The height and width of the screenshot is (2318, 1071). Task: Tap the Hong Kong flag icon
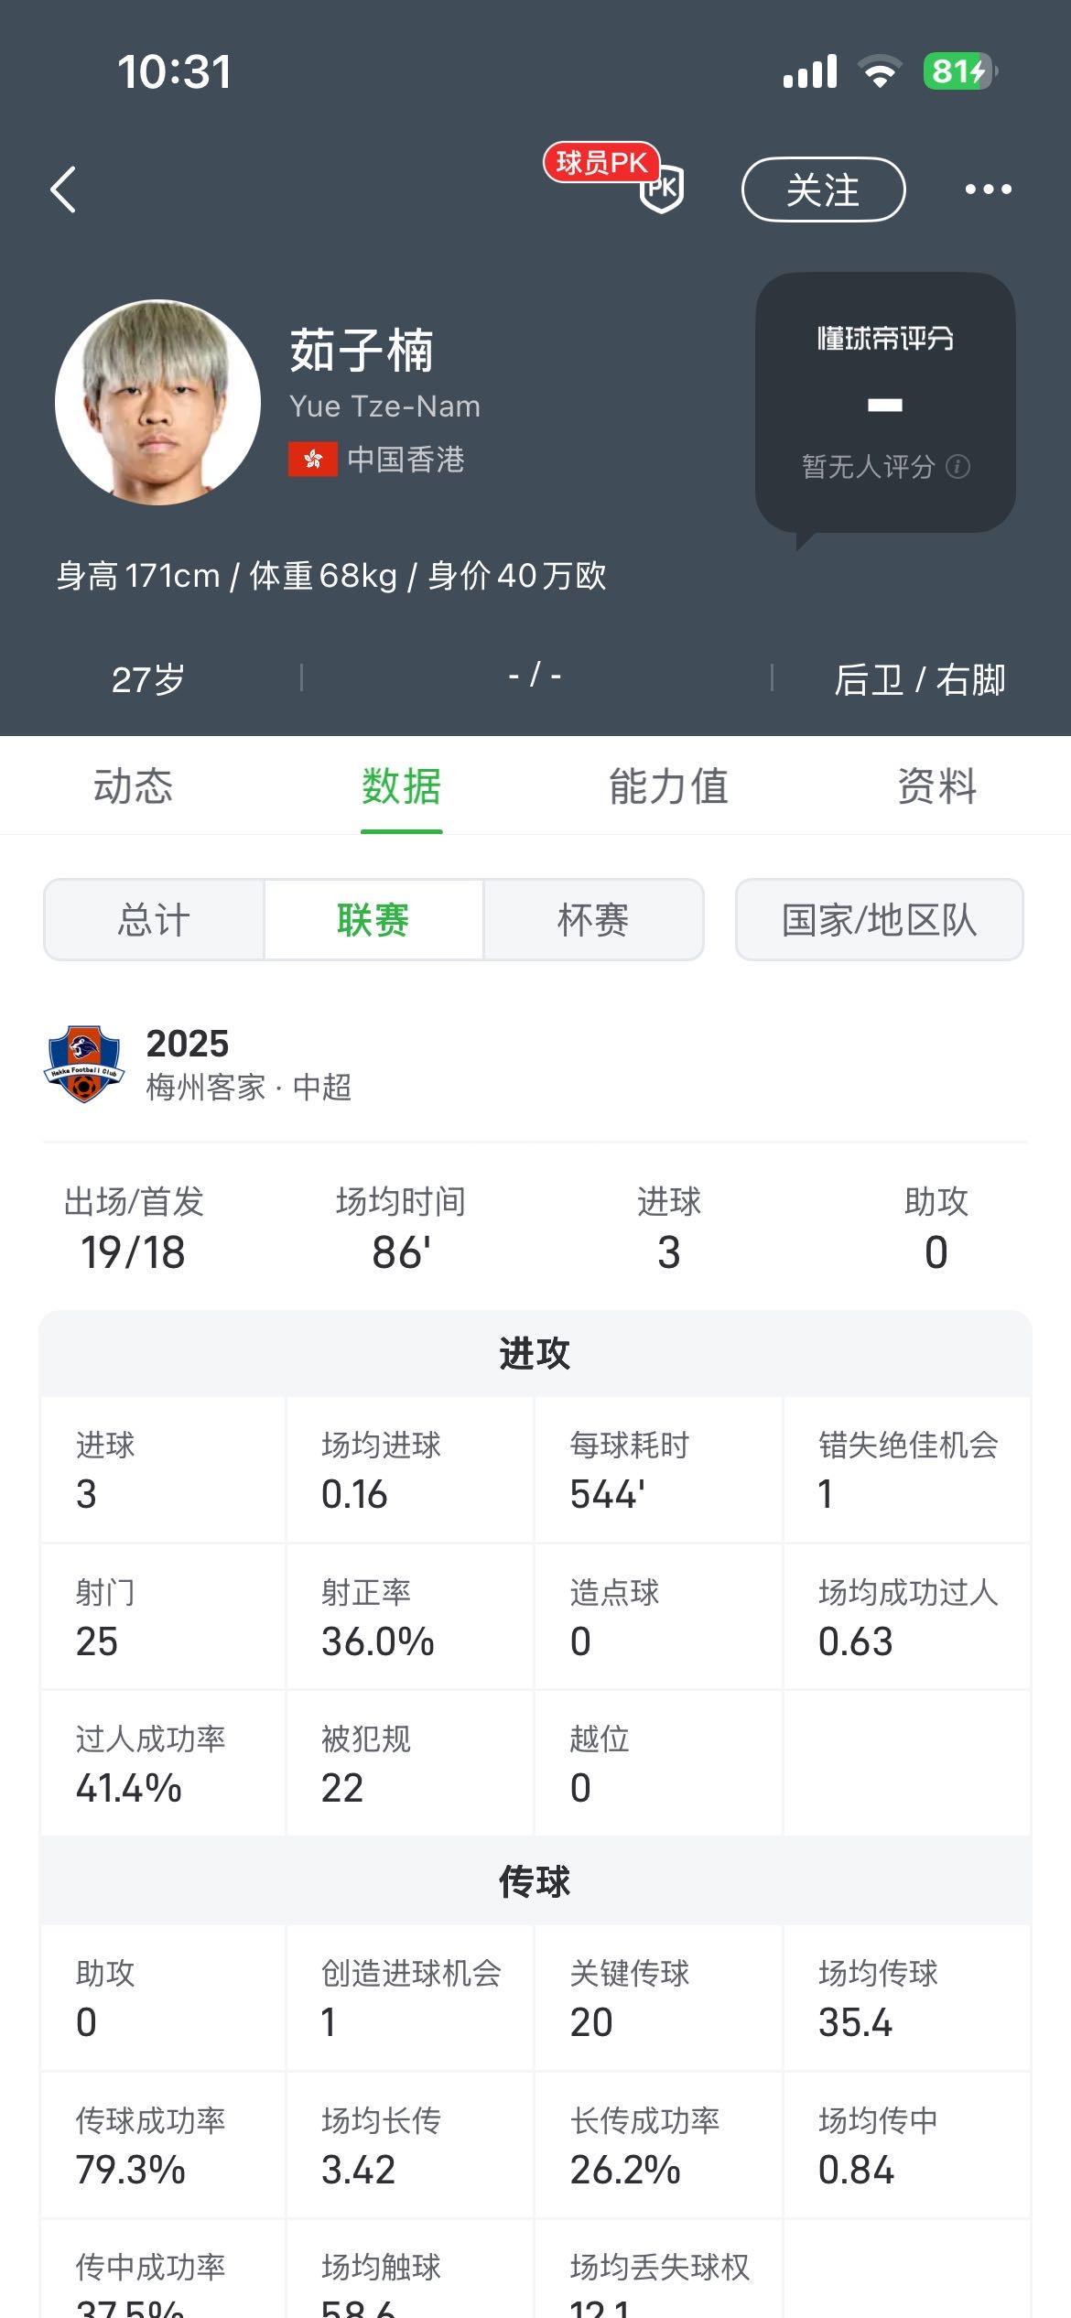click(x=312, y=459)
